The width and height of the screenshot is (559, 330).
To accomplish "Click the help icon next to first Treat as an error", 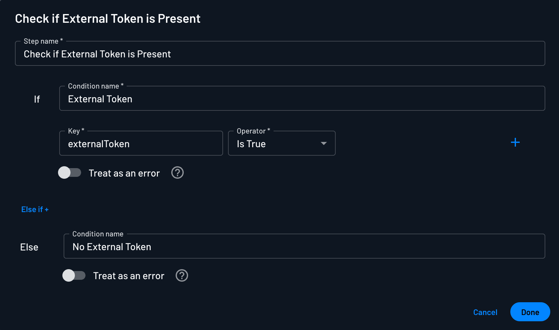I will point(177,172).
